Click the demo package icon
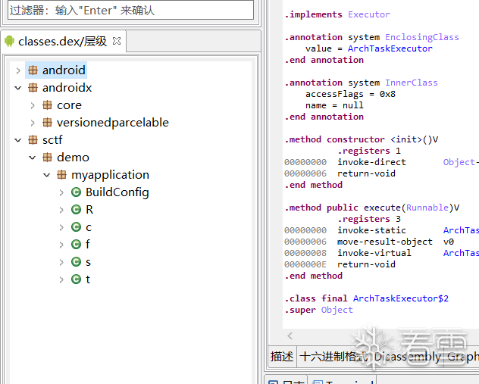479x384 pixels. 47,158
